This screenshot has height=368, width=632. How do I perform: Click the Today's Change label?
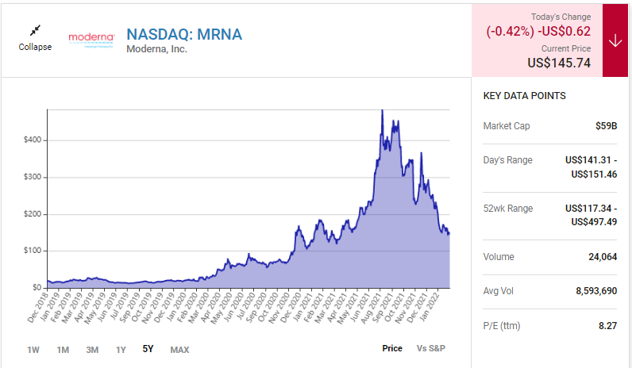coord(561,17)
